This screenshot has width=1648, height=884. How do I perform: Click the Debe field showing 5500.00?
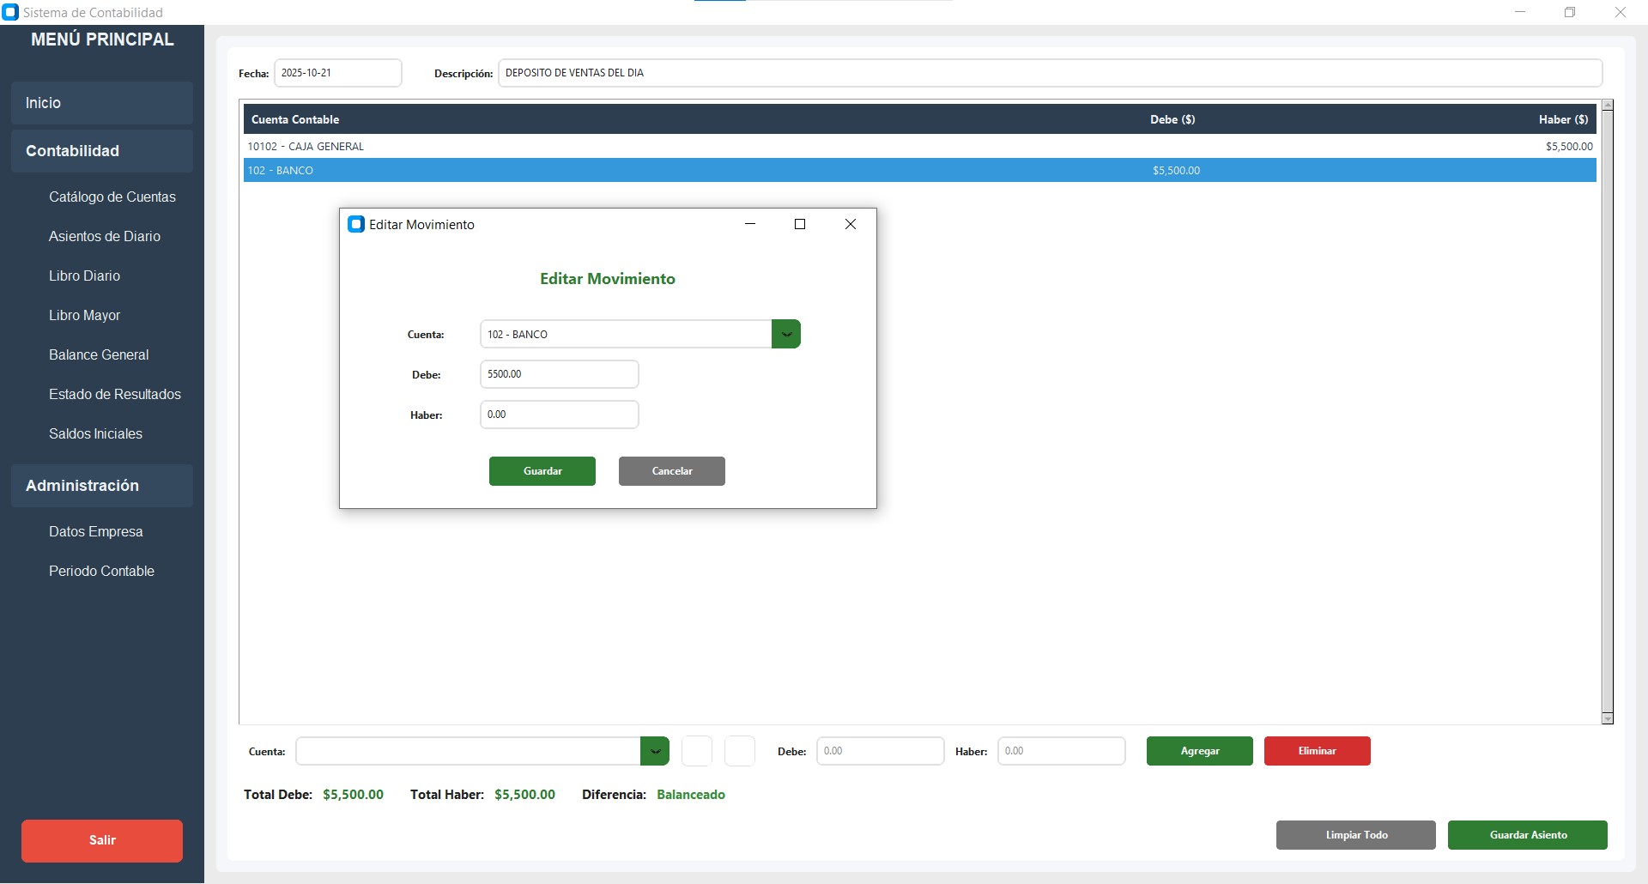click(x=559, y=374)
